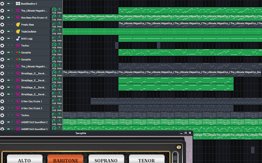Click the A New Day Drums 1 icon
Viewport: 262px width, 163px height.
(18, 101)
